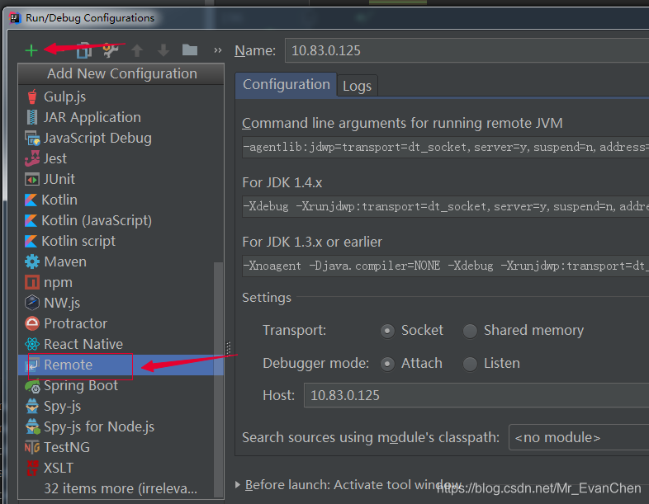Click the IntelliJ icon in the title bar
The image size is (649, 504).
(x=16, y=18)
